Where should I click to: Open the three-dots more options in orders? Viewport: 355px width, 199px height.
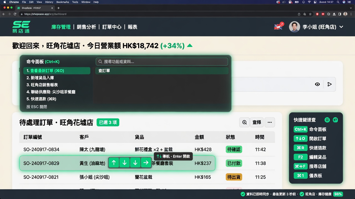(x=270, y=122)
